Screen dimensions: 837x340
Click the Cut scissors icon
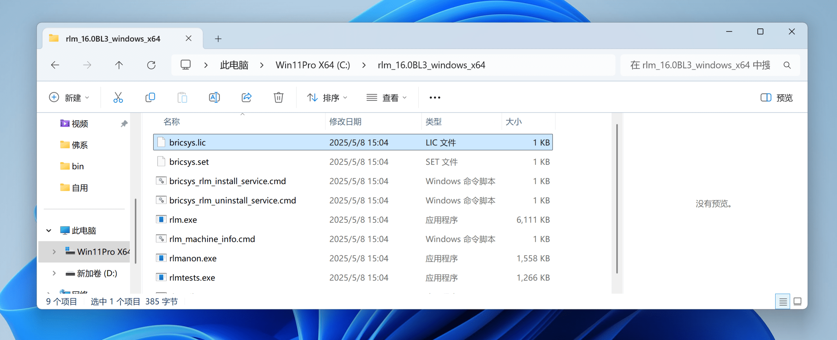pos(118,97)
